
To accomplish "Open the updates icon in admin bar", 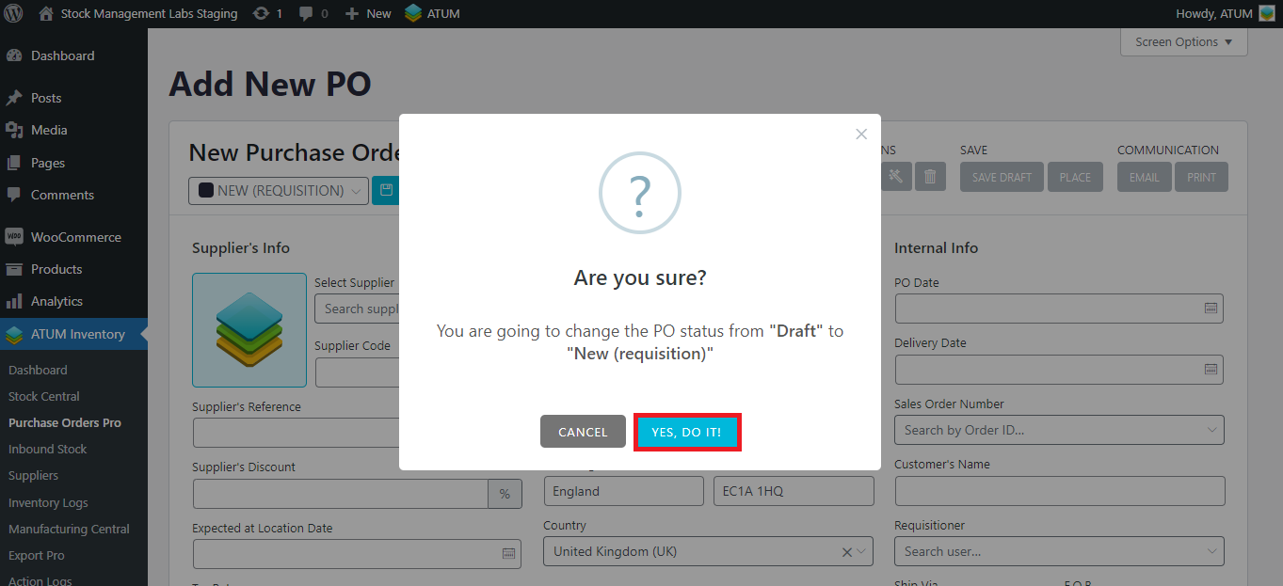I will point(267,14).
